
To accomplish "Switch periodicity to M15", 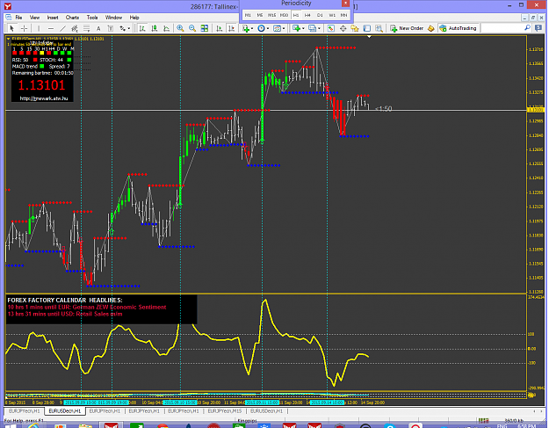I will coord(271,15).
